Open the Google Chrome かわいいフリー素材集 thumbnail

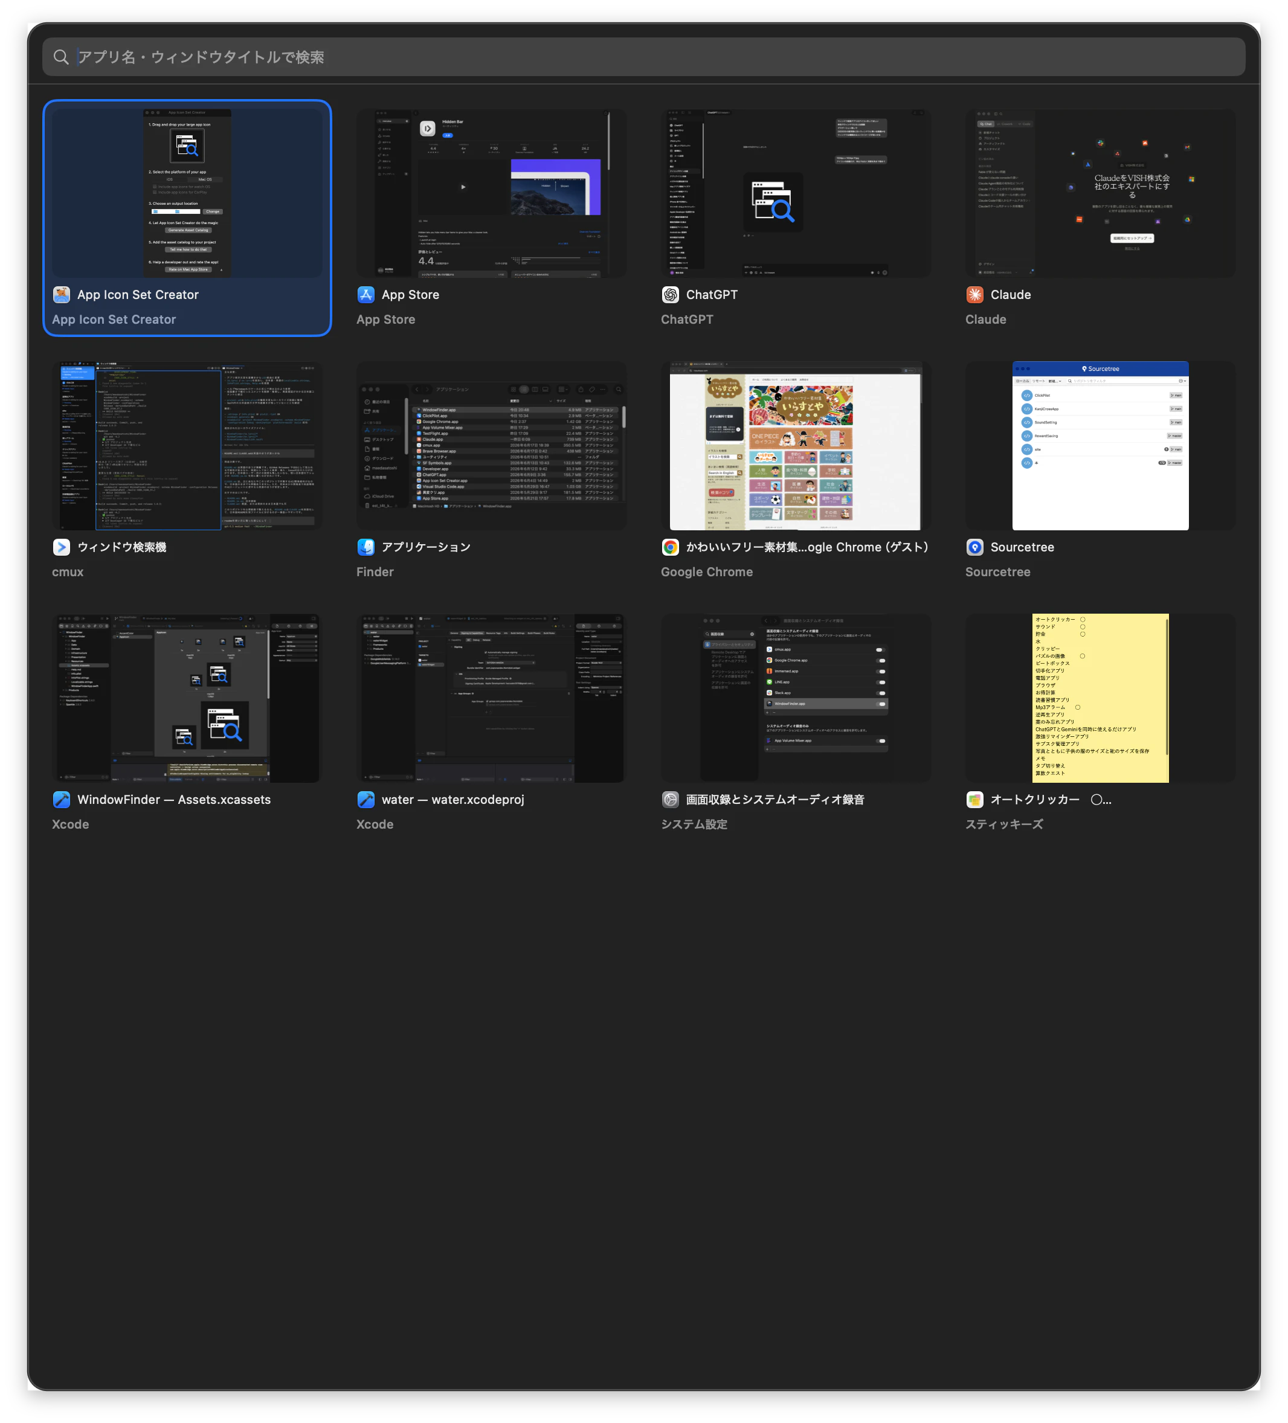pos(796,445)
